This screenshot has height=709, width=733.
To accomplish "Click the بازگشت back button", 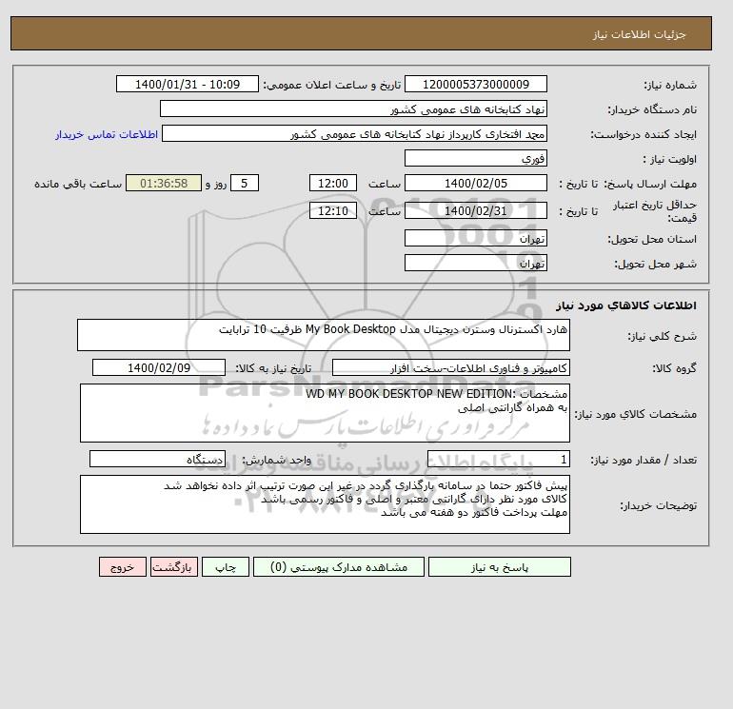I will click(x=174, y=567).
